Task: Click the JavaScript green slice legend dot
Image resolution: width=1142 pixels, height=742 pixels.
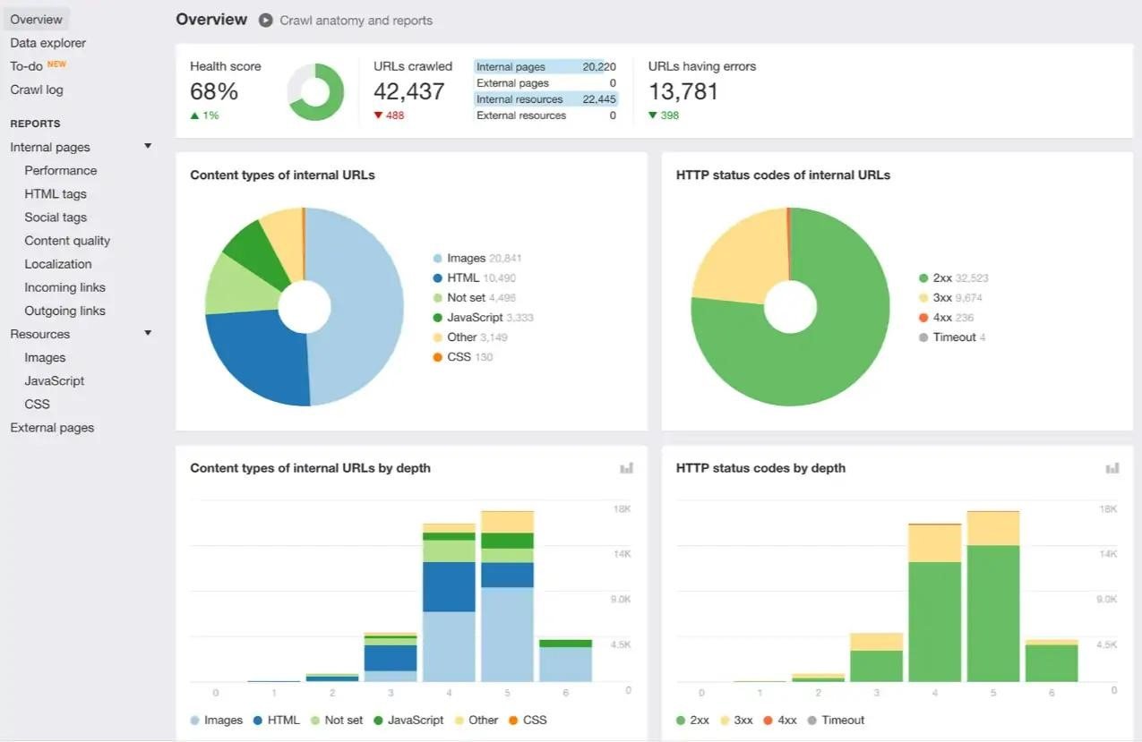Action: tap(438, 318)
